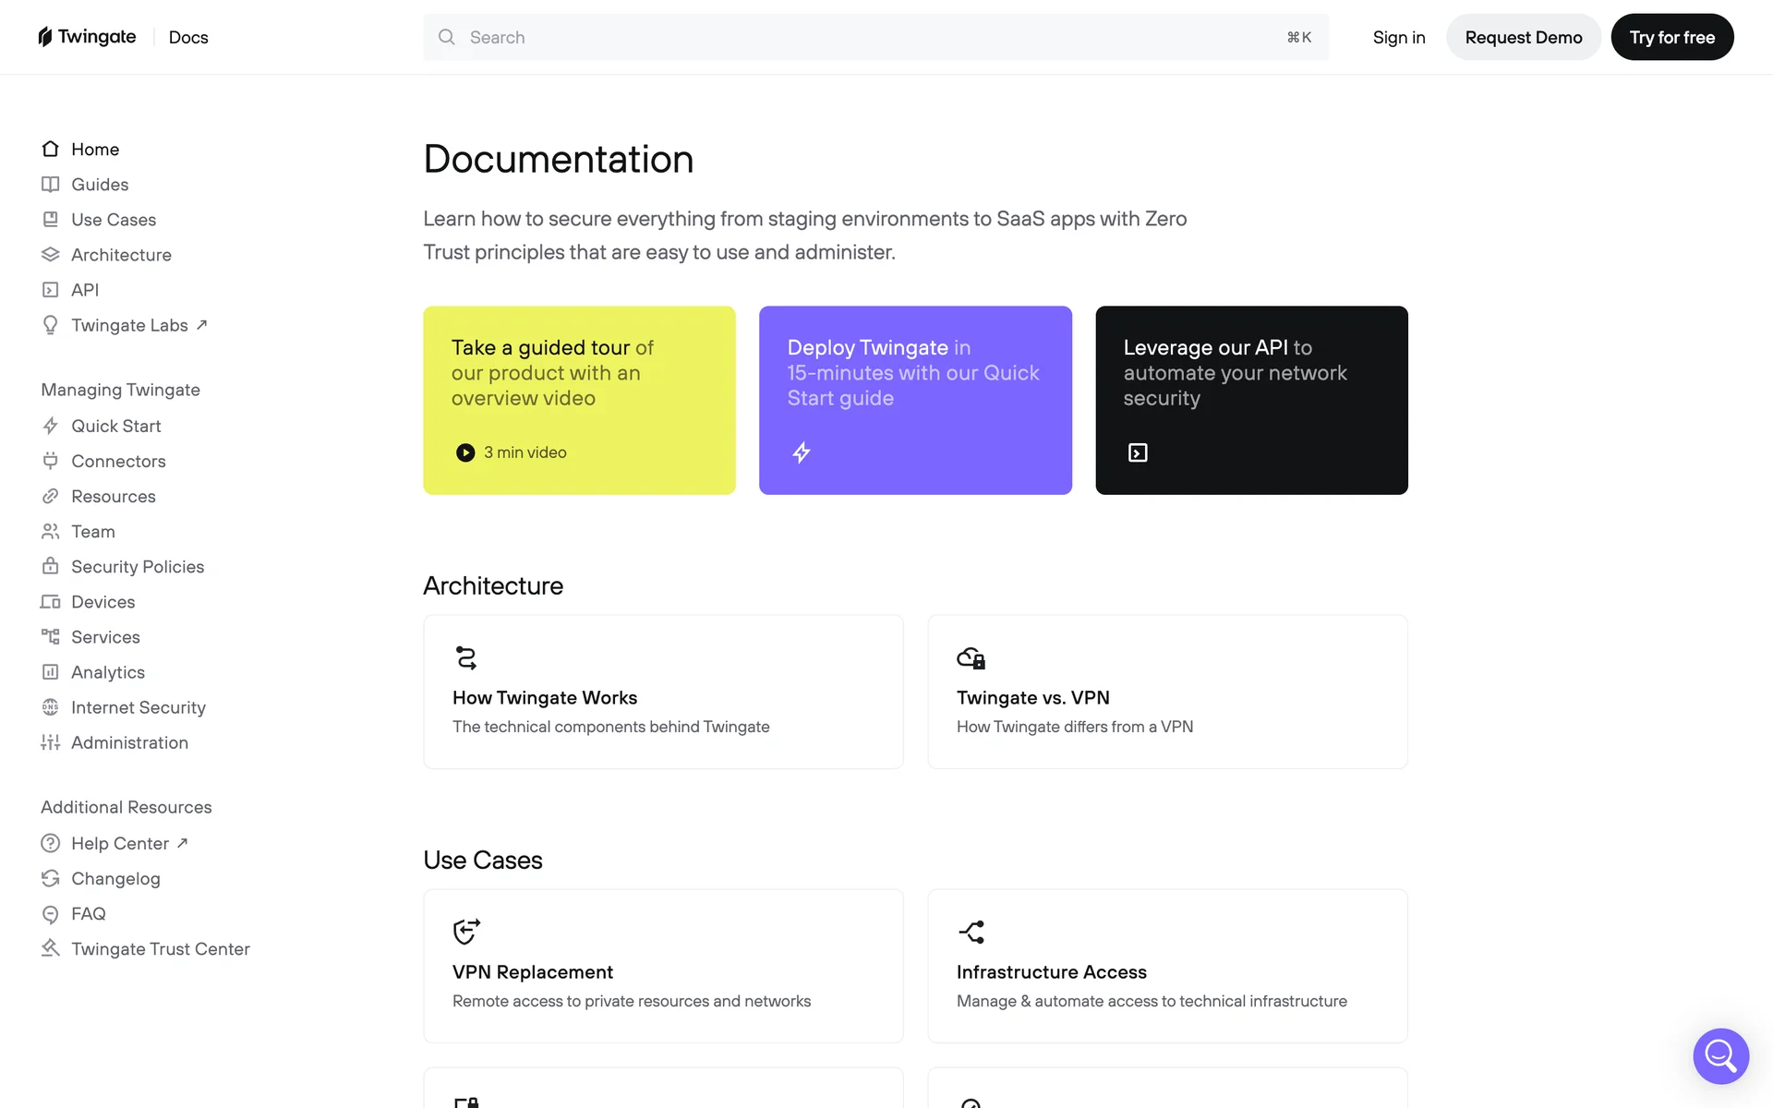Click the API terminal icon on the black card

(1138, 452)
